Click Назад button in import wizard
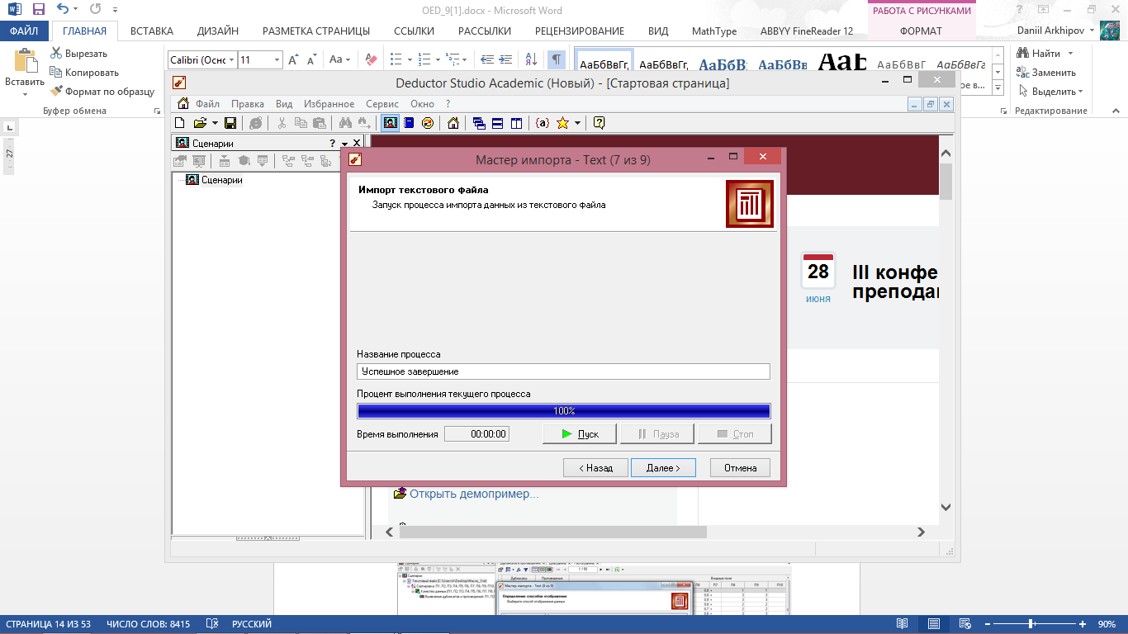This screenshot has height=634, width=1128. (595, 468)
